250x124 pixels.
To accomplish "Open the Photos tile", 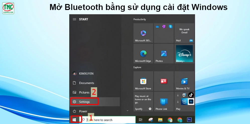I will tap(164, 53).
